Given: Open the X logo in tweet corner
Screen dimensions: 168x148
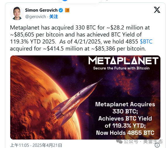Looking at the screenshot, I should (157, 10).
